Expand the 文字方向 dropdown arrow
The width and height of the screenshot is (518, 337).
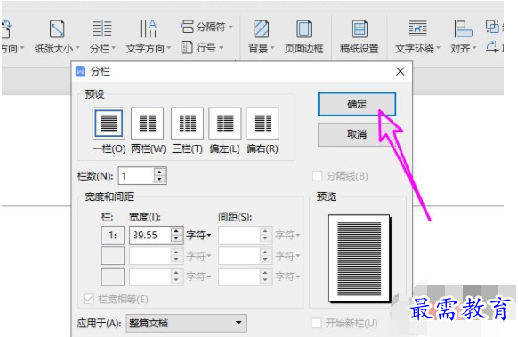pos(169,48)
